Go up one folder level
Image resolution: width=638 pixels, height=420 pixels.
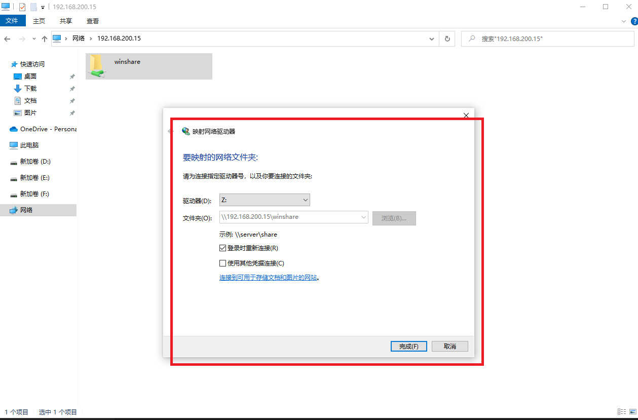[x=45, y=39]
